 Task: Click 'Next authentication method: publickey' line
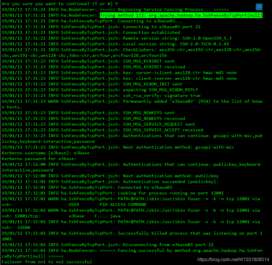(x=110, y=176)
